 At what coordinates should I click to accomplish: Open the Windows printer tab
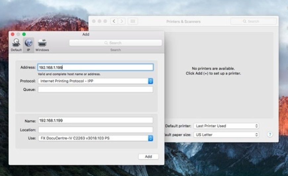click(x=42, y=45)
